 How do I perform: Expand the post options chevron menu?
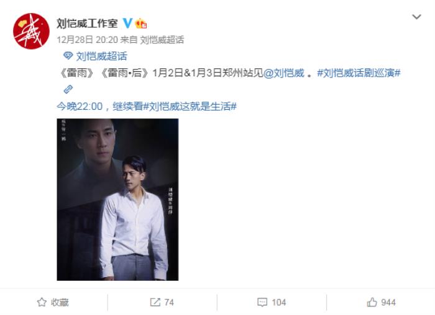(416, 17)
